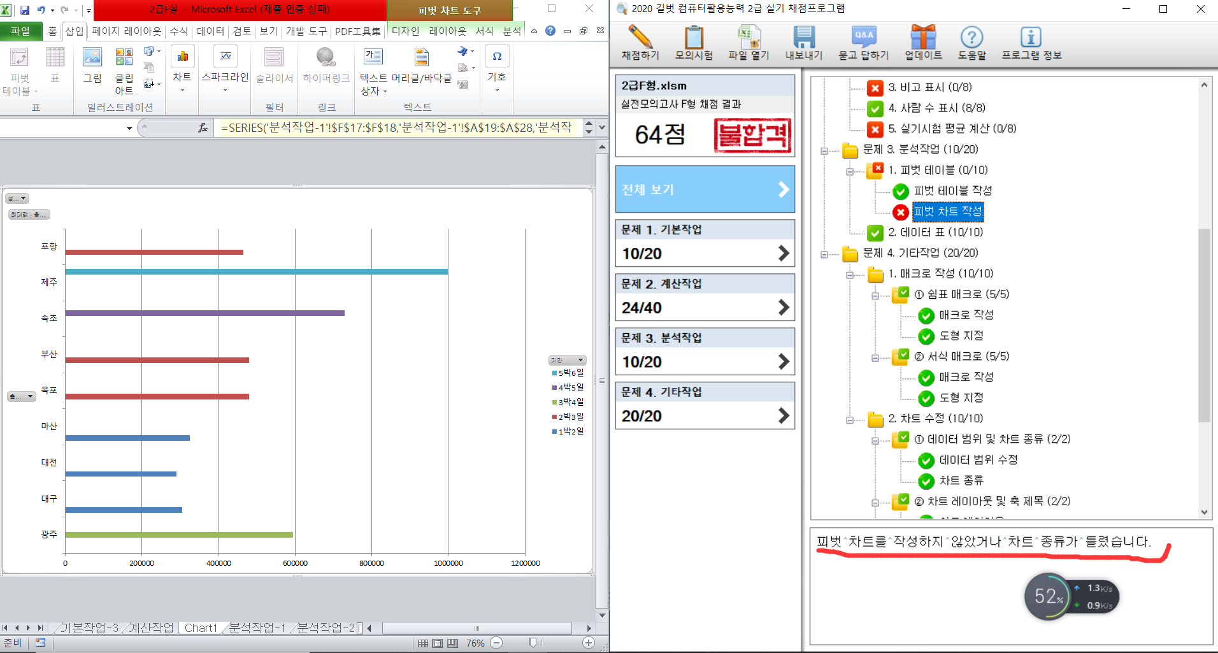Collapse the 문제 4. 기타작업 tree node
The image size is (1218, 653).
(824, 255)
